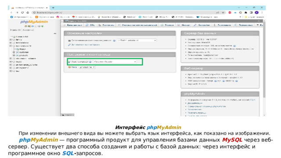This screenshot has height=158, width=281.
Task: Open the user accounts tab
Action: (x=137, y=25)
